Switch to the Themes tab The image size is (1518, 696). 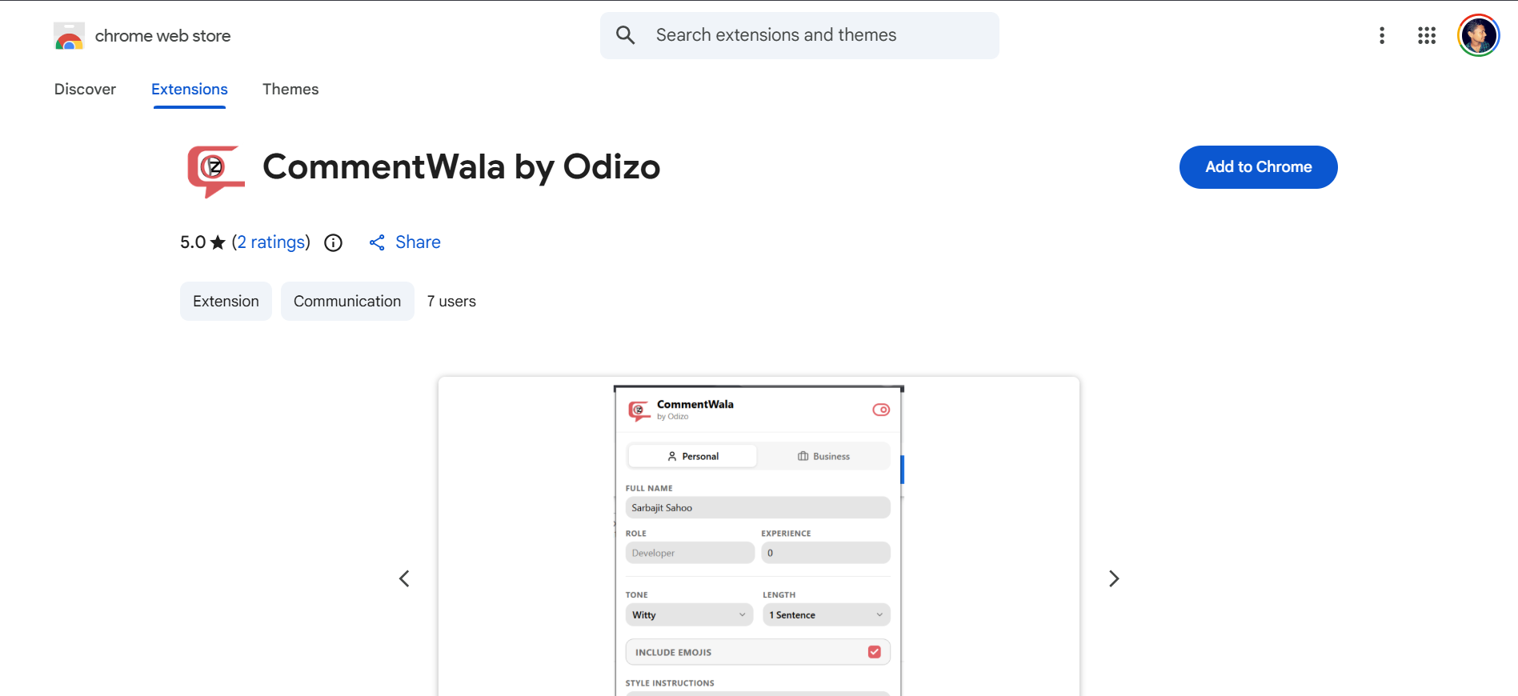pyautogui.click(x=290, y=89)
